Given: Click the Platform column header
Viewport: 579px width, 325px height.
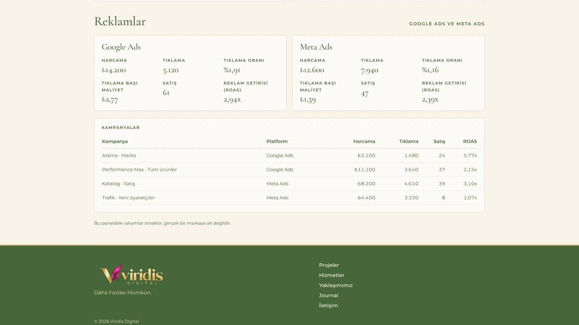Looking at the screenshot, I should pos(277,142).
